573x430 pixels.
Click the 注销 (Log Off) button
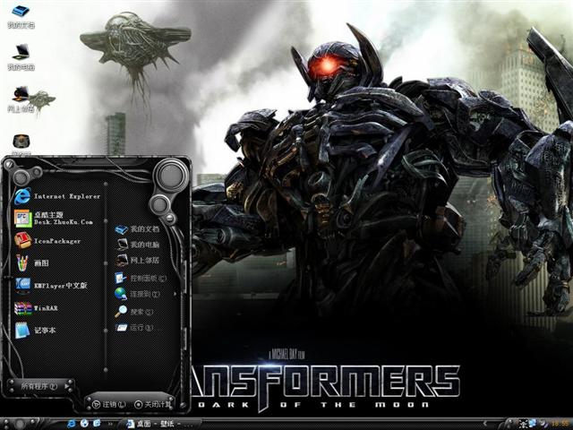coord(108,405)
